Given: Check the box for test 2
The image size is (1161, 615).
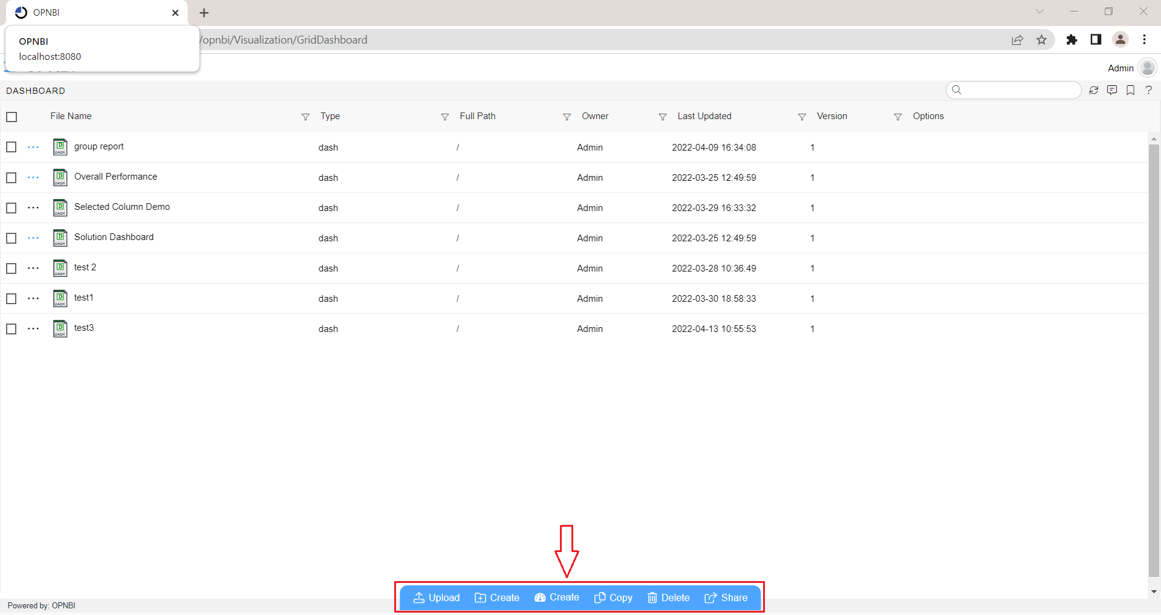Looking at the screenshot, I should pyautogui.click(x=11, y=268).
